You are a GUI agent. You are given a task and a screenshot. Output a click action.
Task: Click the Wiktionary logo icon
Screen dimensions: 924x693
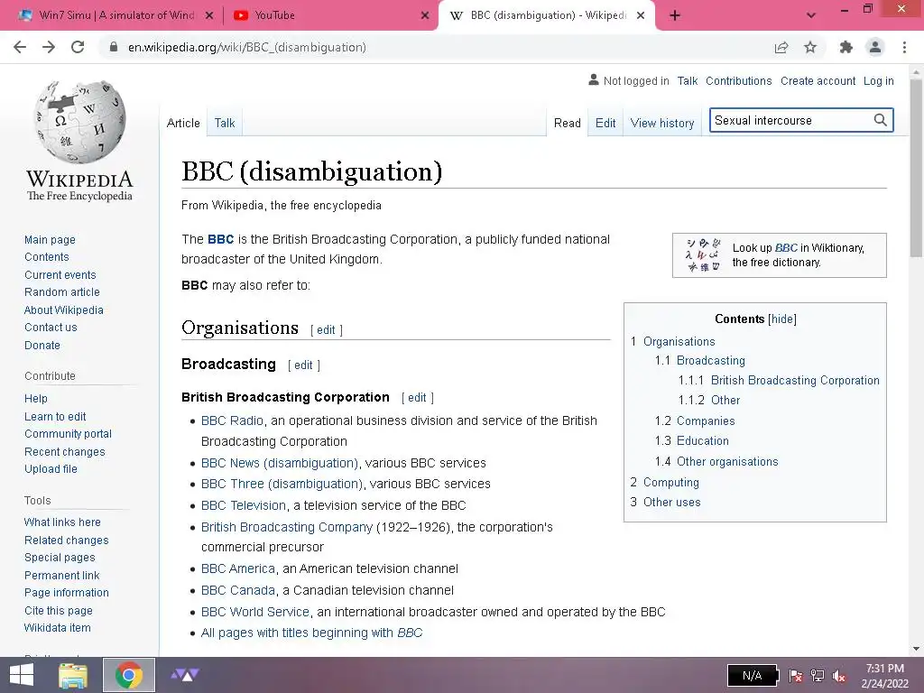pos(703,254)
